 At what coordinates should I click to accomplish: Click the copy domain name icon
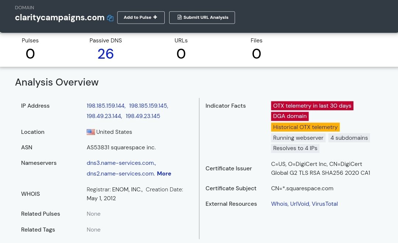coord(110,18)
